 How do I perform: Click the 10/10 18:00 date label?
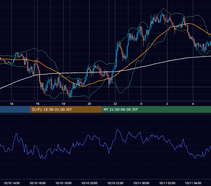point(63,183)
